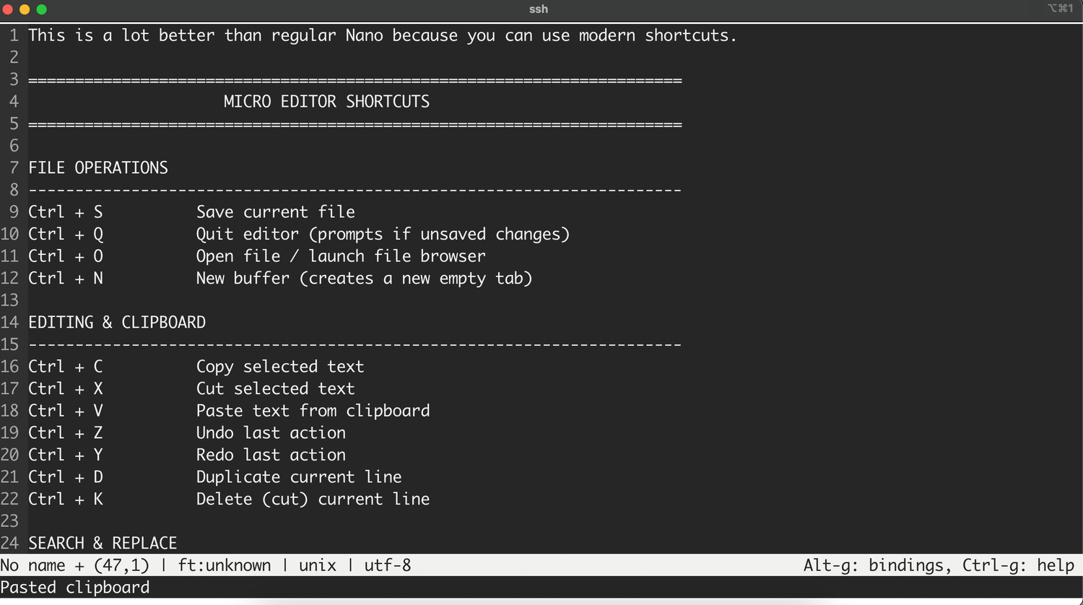The width and height of the screenshot is (1083, 605).
Task: Click the ft:unknown filetype indicator
Action: coord(225,565)
